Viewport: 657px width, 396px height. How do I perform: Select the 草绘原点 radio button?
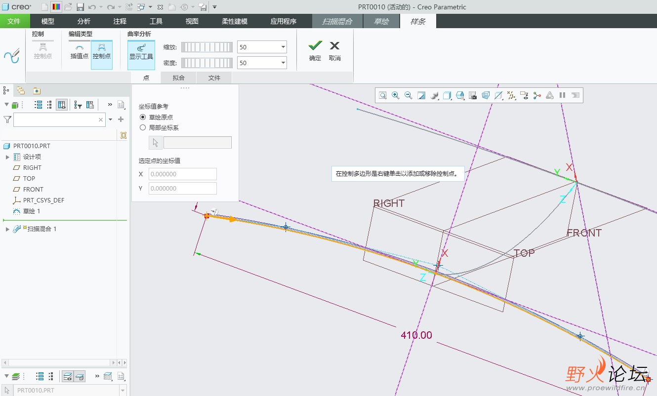tap(143, 117)
